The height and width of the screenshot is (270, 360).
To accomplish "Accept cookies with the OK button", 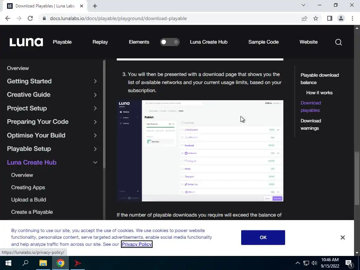I will pyautogui.click(x=263, y=237).
